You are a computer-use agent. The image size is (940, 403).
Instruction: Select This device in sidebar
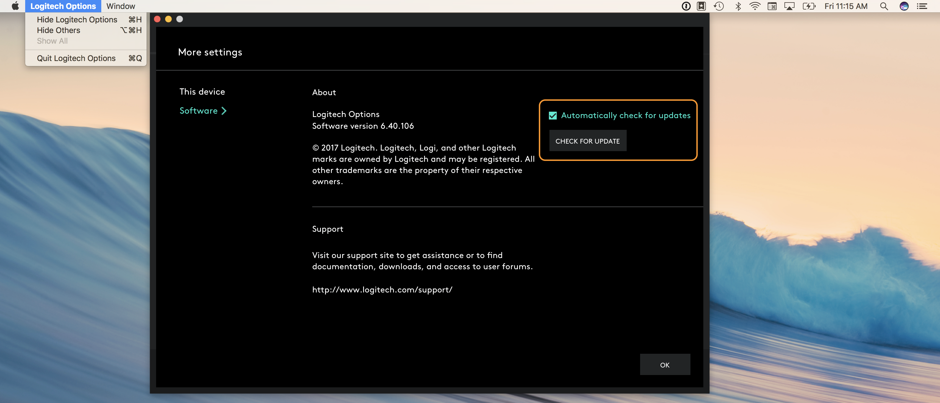pyautogui.click(x=202, y=92)
